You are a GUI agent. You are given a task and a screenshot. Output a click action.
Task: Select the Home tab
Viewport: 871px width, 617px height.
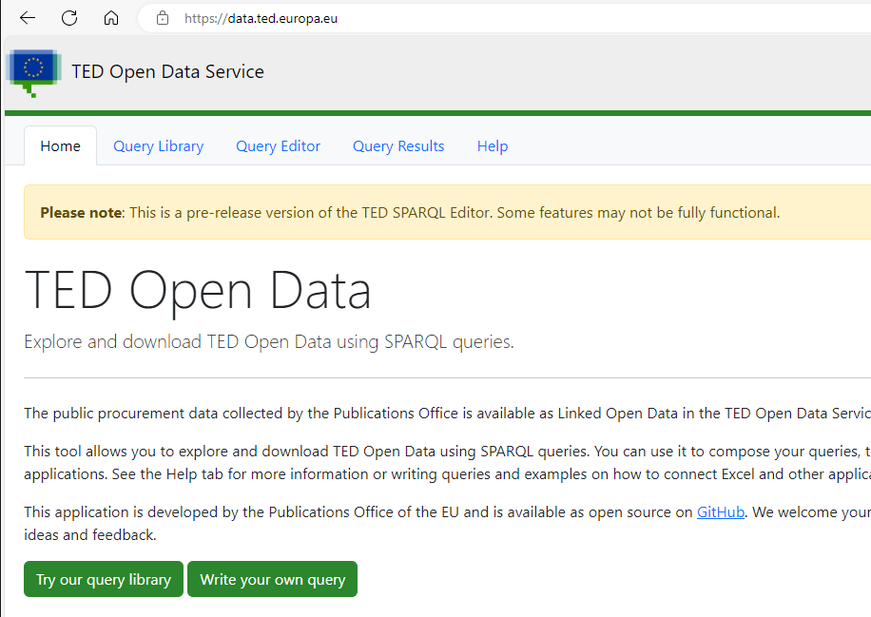(x=60, y=146)
